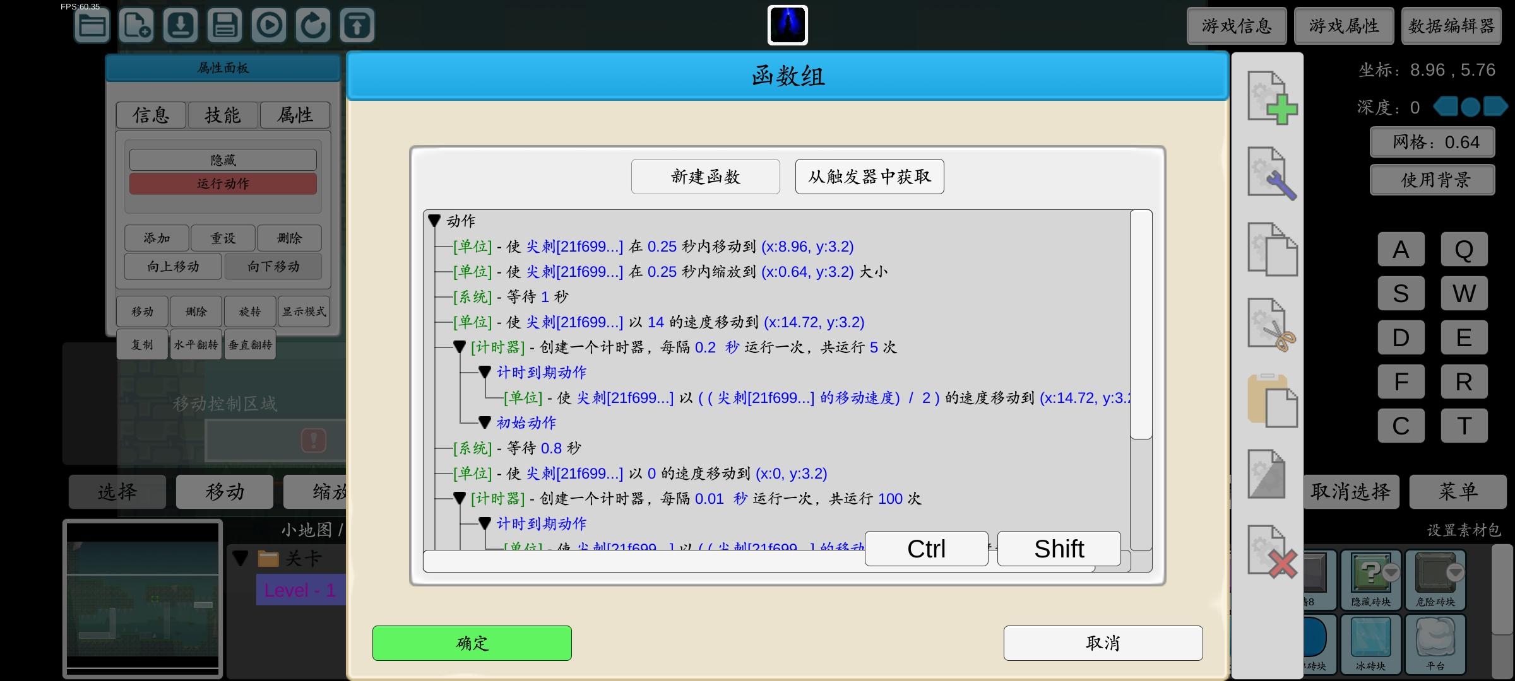
Task: Click the new file icon with plus
Action: pos(136,26)
